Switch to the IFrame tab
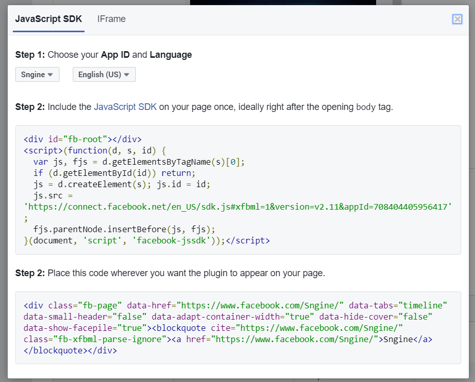The image size is (475, 382). click(111, 19)
